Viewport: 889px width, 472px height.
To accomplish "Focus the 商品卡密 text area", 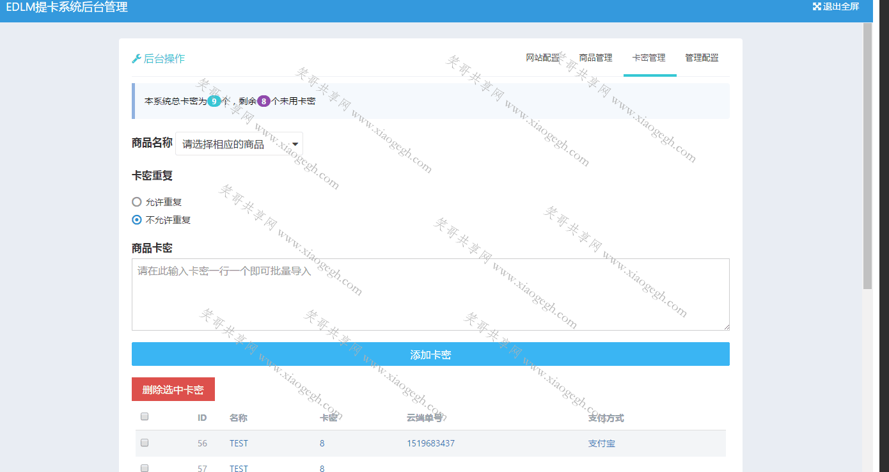I will point(430,294).
